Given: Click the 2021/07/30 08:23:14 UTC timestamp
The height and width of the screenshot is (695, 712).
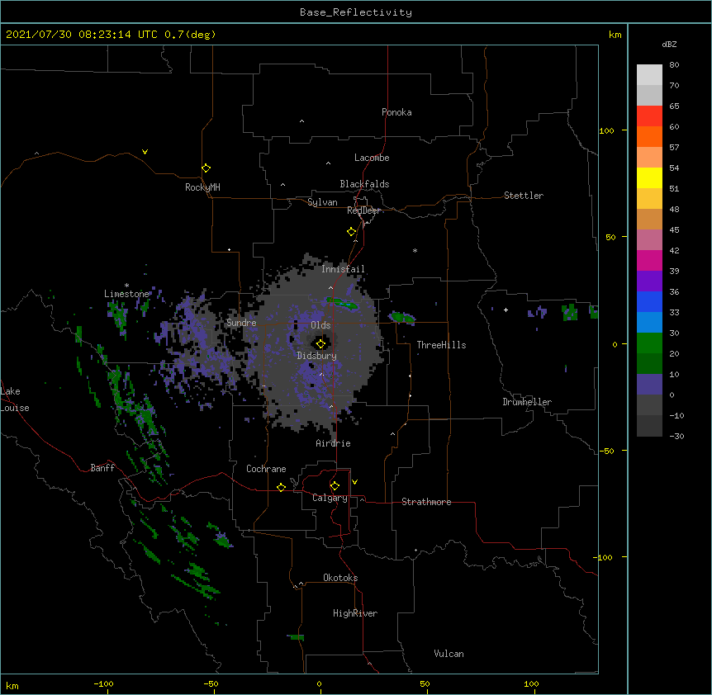Looking at the screenshot, I should click(82, 35).
